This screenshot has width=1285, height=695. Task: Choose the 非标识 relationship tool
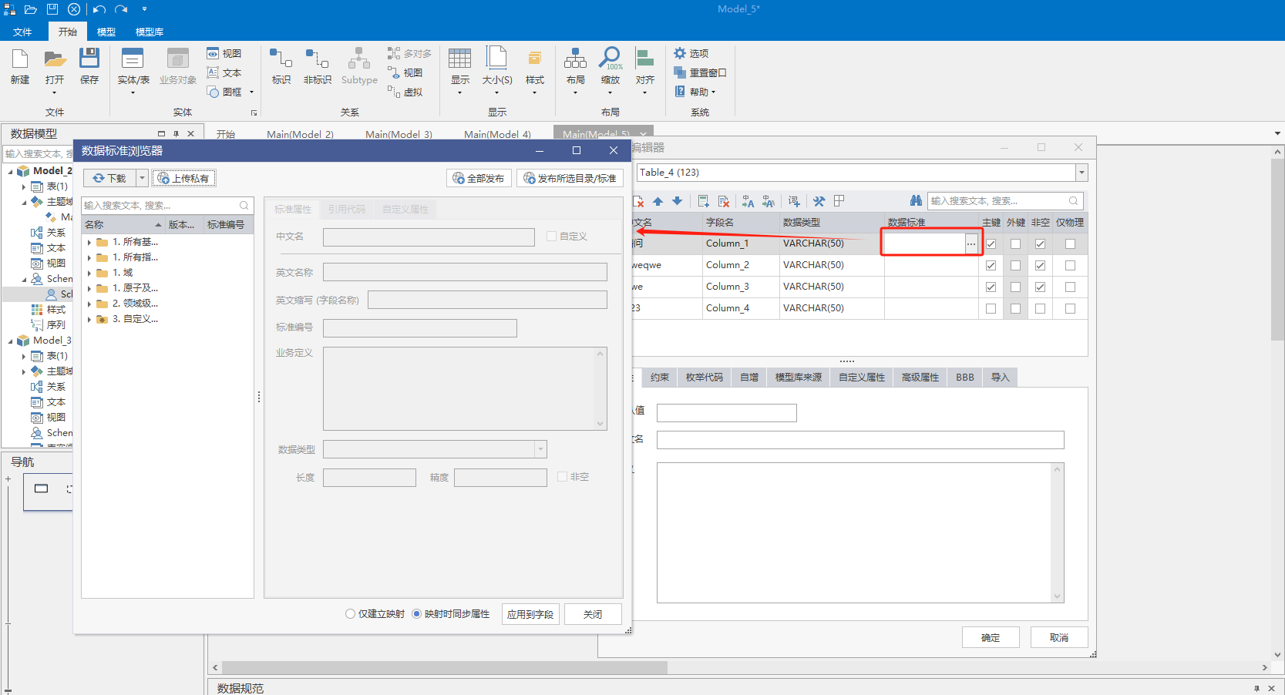[x=318, y=66]
